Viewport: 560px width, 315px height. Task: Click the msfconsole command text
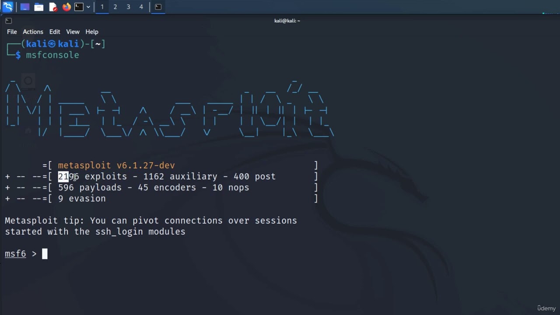[52, 55]
